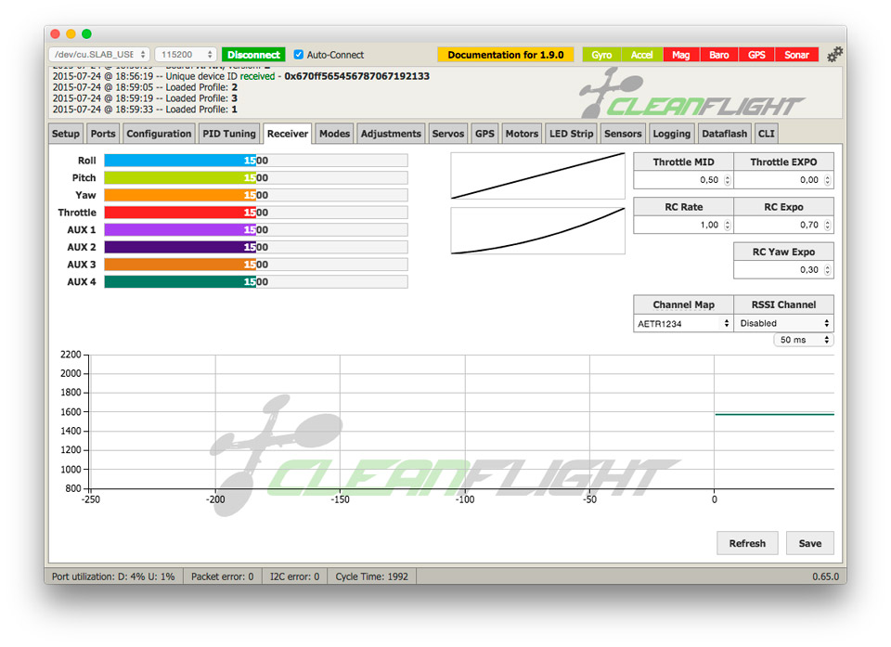Open the LED Strip tab
This screenshot has width=891, height=647.
571,134
